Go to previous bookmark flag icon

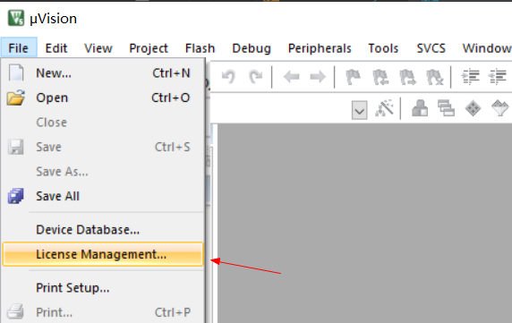point(380,77)
